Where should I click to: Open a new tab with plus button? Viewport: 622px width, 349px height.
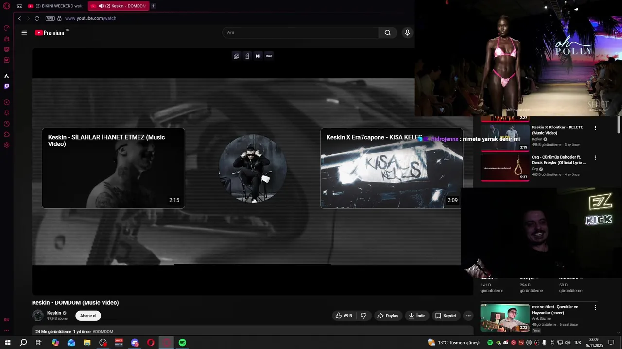tap(154, 6)
